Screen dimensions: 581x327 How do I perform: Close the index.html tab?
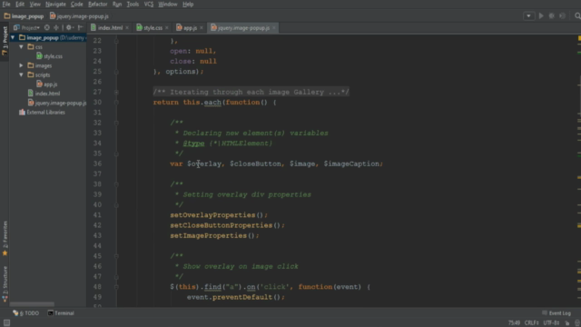click(127, 28)
